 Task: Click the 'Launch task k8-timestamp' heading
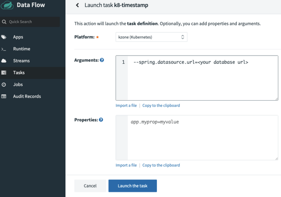coord(116,5)
